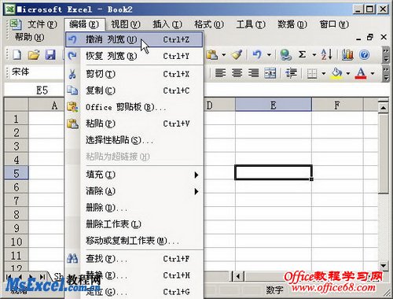Open the Borders style dropdown arrow
393x299 pixels.
point(324,73)
